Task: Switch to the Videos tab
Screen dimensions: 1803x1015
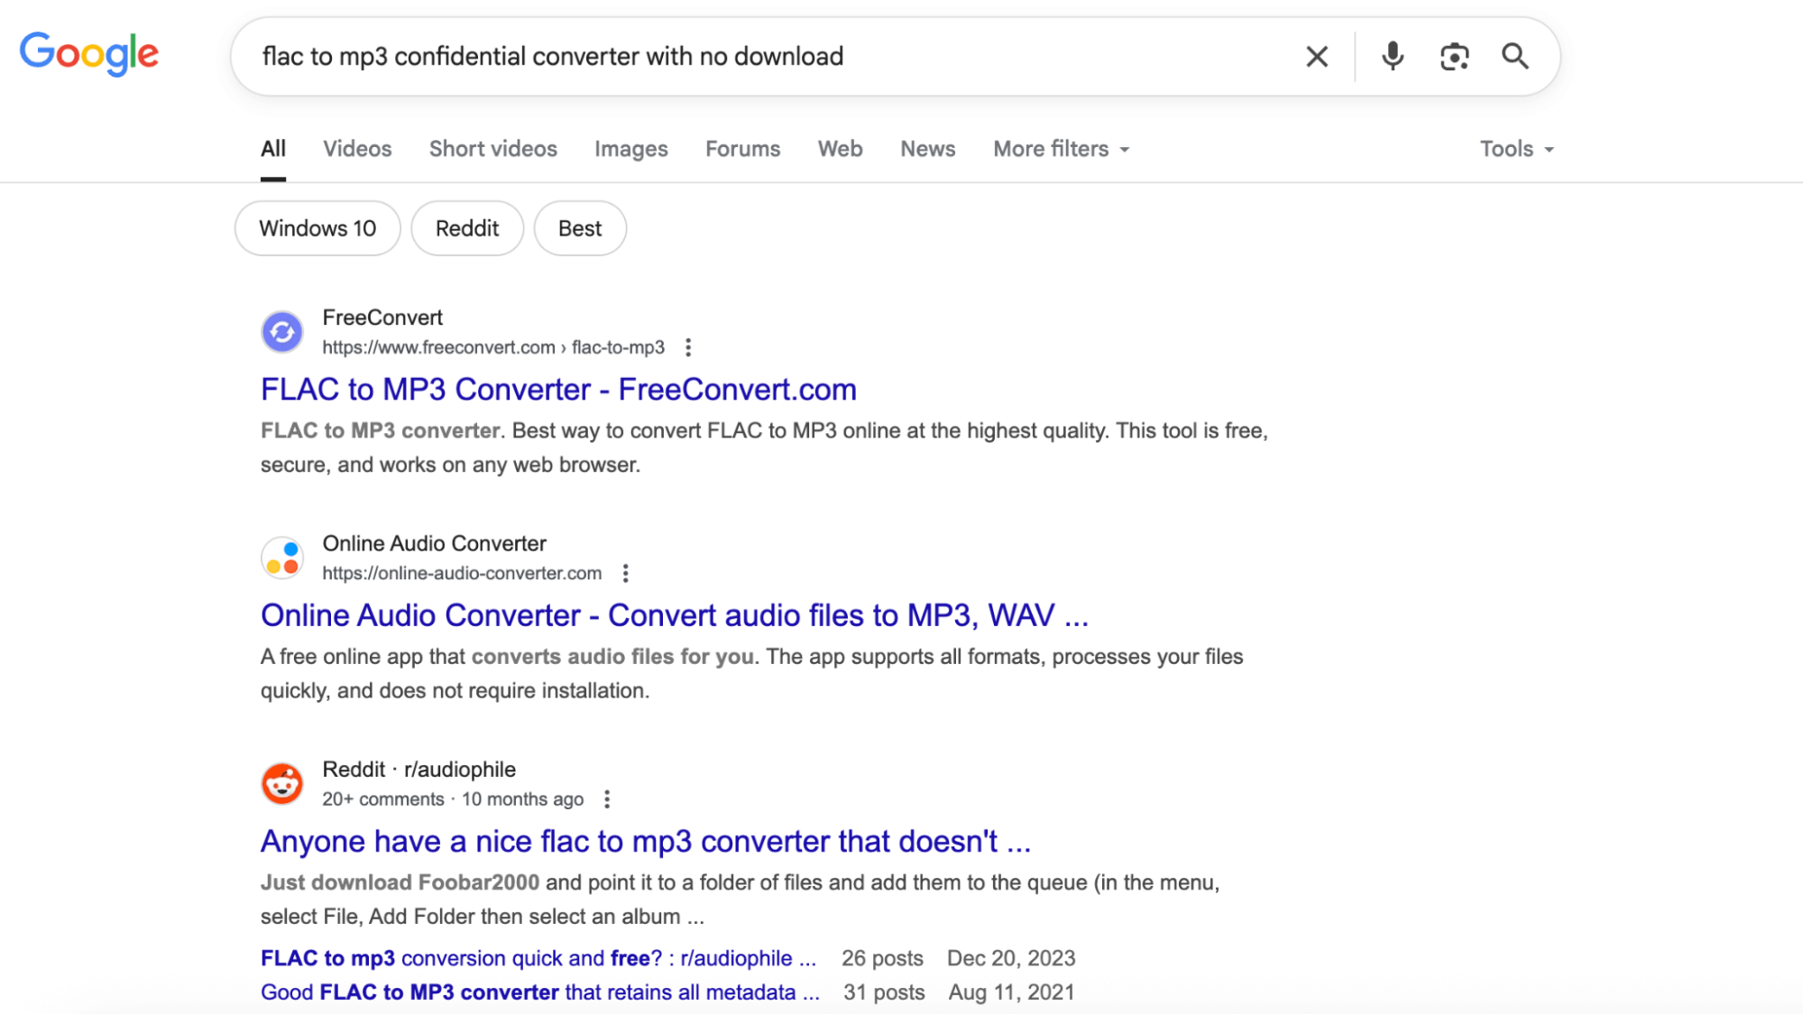Action: pyautogui.click(x=357, y=149)
